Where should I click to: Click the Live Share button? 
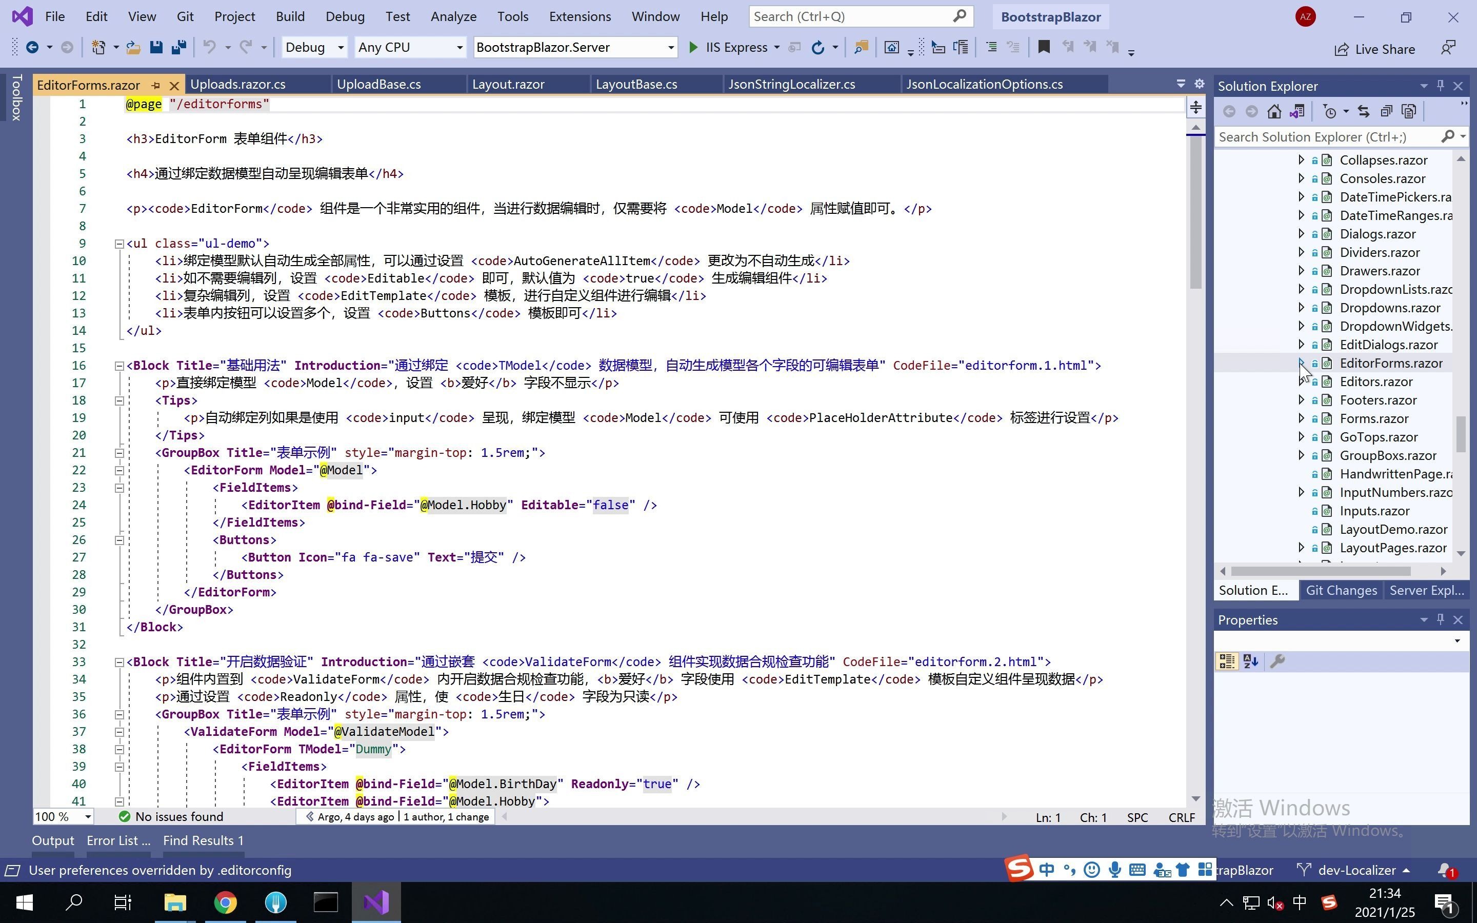pos(1374,49)
